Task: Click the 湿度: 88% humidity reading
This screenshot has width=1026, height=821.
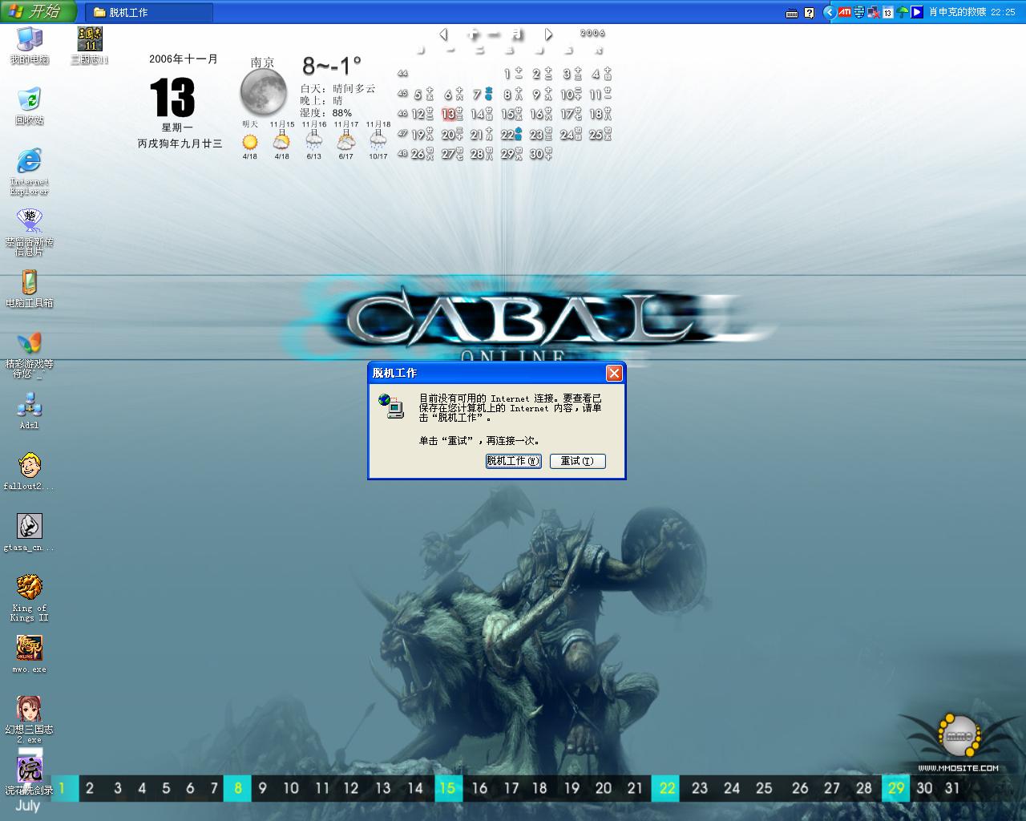Action: click(x=326, y=113)
